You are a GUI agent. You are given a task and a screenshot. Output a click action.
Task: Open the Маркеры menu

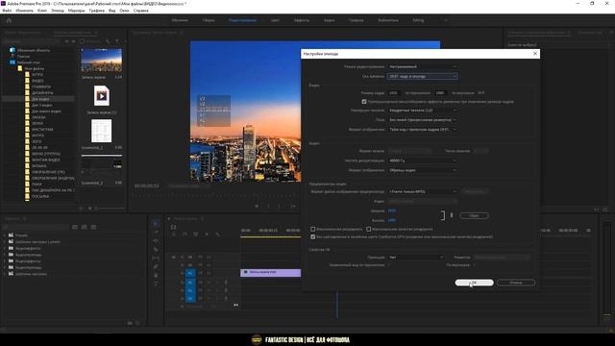pyautogui.click(x=76, y=11)
